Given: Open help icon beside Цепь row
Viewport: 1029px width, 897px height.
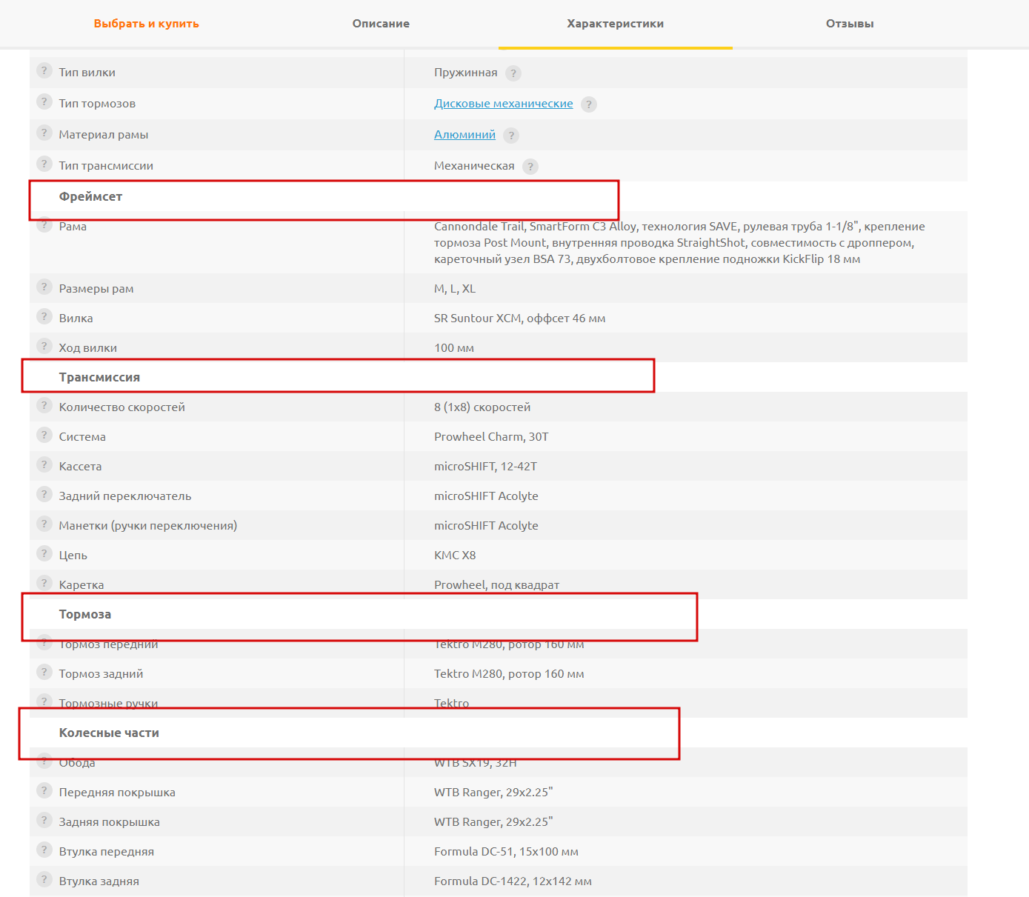Looking at the screenshot, I should tap(44, 554).
